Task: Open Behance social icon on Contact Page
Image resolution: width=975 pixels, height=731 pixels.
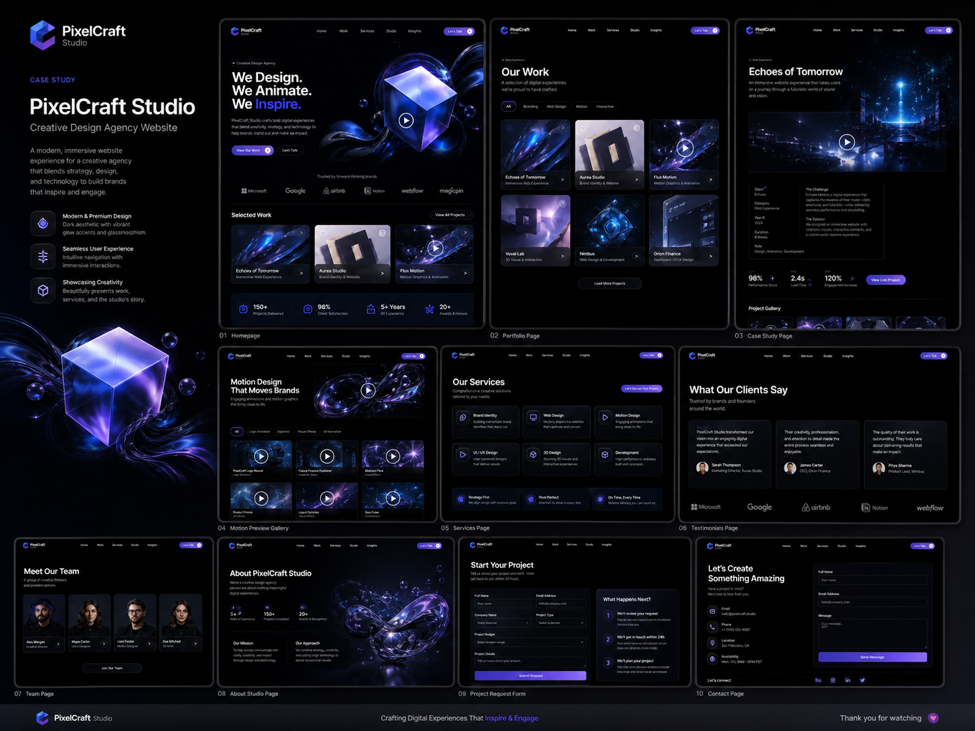Action: (x=818, y=681)
